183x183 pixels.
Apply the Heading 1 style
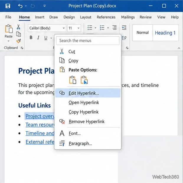[x=165, y=33]
